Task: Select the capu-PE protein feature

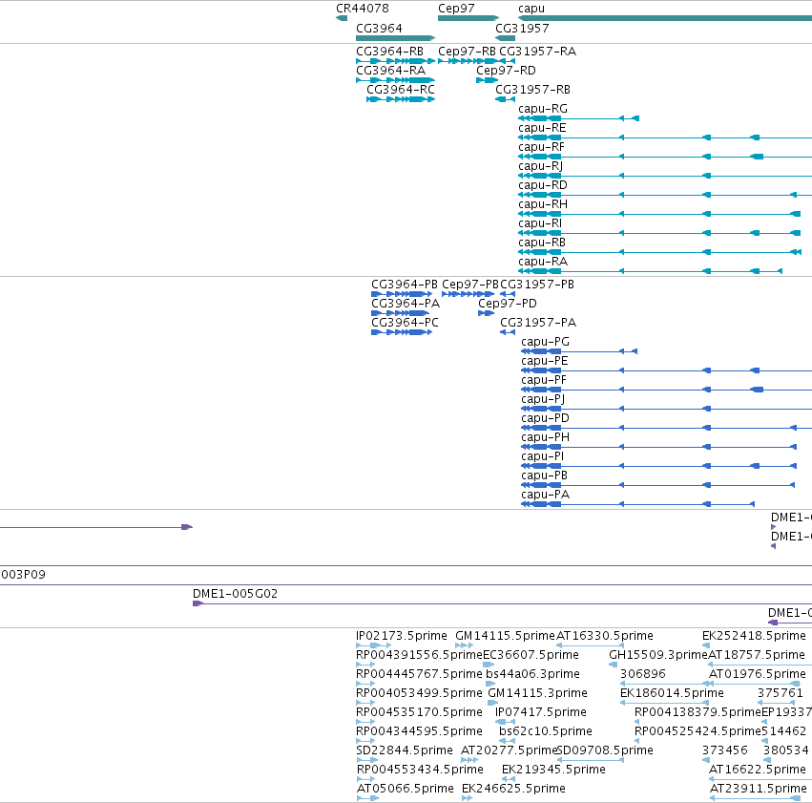Action: click(666, 370)
